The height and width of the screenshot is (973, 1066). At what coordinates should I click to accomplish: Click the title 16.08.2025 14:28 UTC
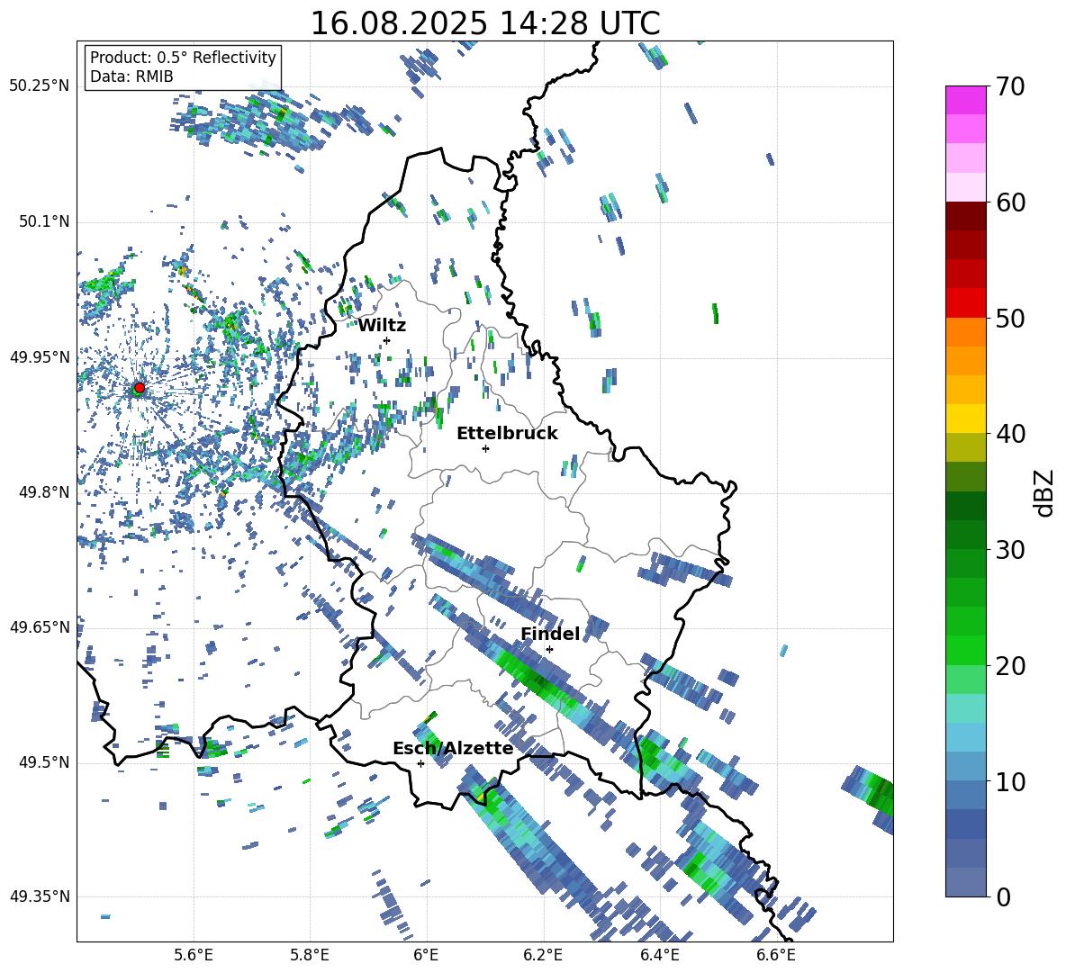point(485,23)
